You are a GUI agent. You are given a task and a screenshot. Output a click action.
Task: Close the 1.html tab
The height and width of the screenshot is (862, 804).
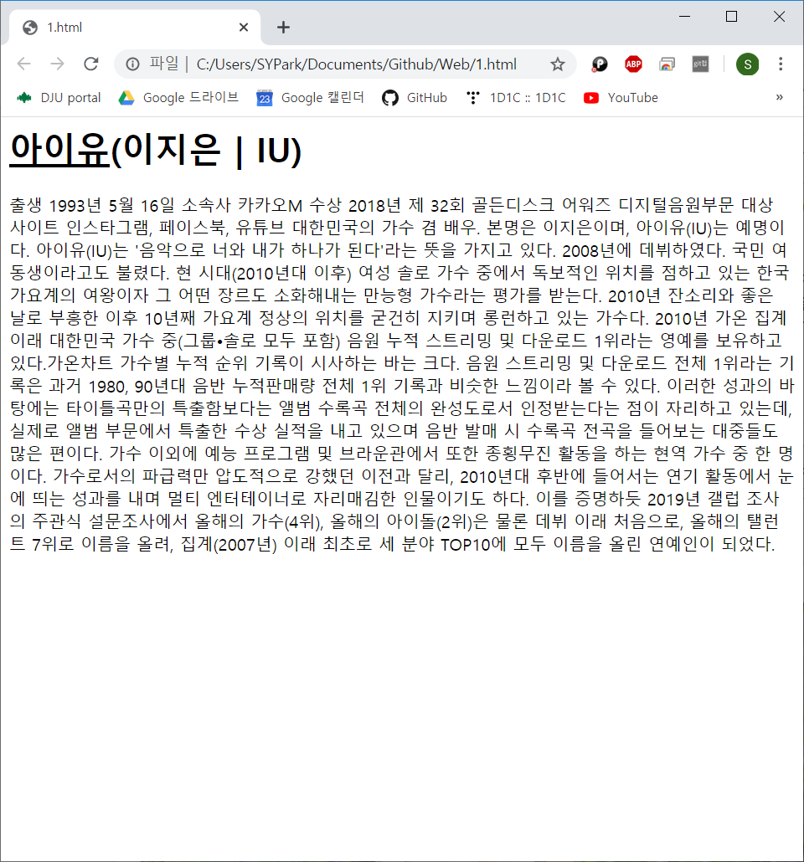[244, 28]
